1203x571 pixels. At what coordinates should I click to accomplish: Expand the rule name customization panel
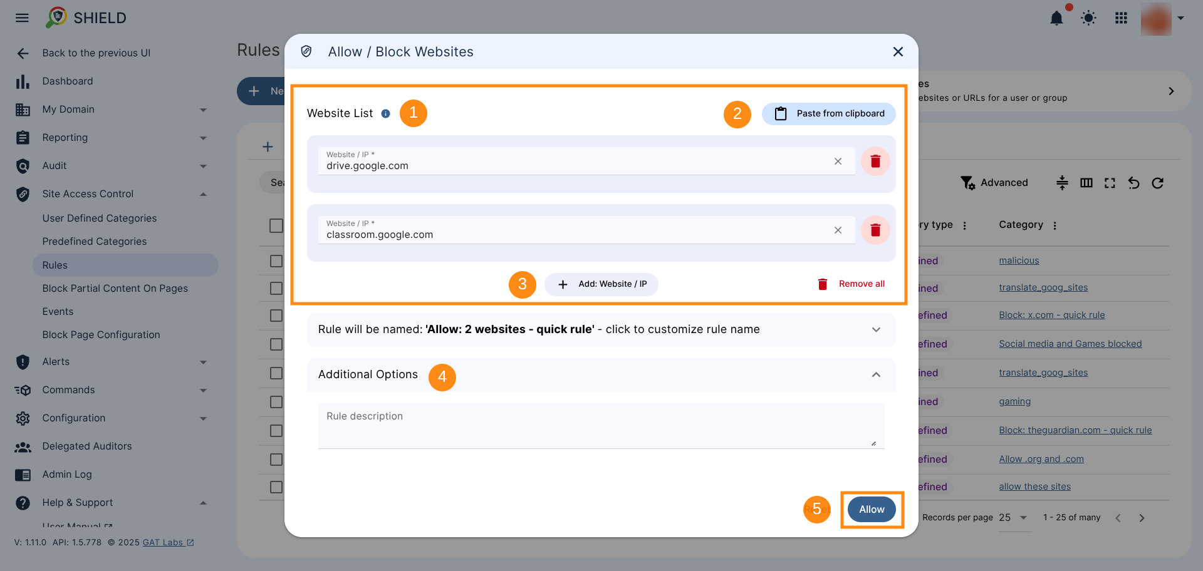876,330
